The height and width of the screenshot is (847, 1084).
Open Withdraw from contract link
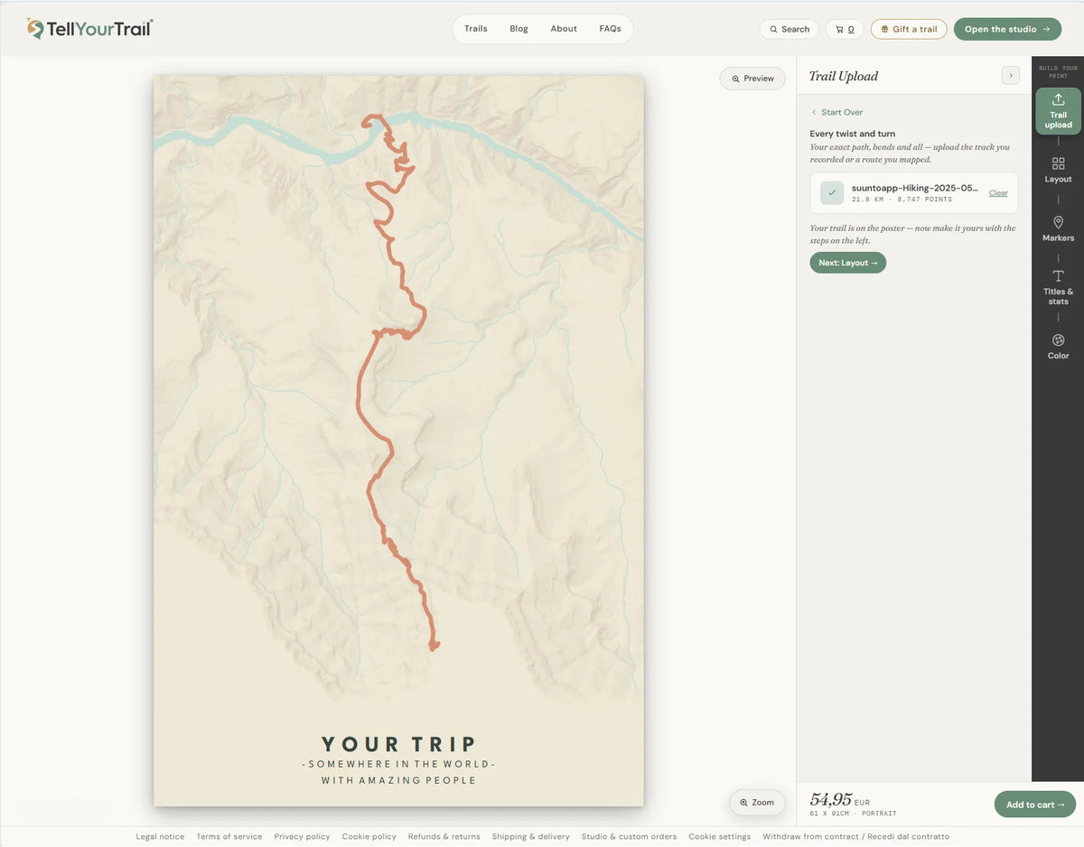point(855,836)
